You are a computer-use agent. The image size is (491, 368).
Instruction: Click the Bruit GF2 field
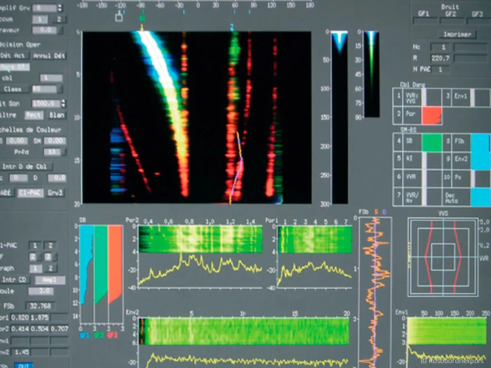point(451,20)
